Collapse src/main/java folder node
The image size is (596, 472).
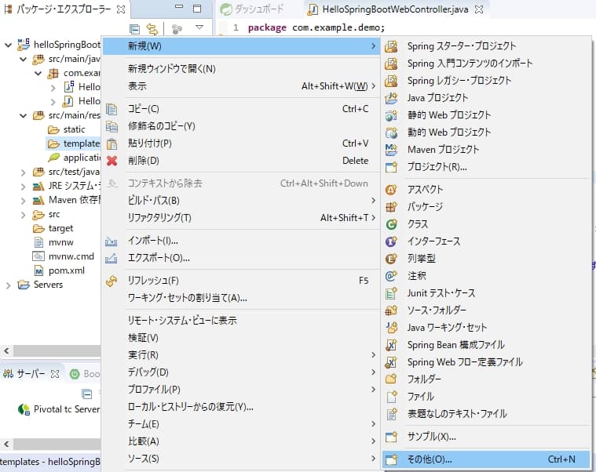[24, 60]
